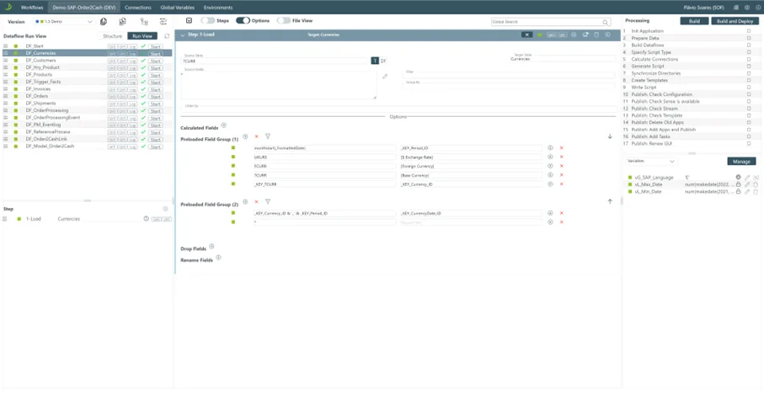Check the Generate Script processing checkbox
Viewport: 764px width, 394px height.
[x=749, y=67]
